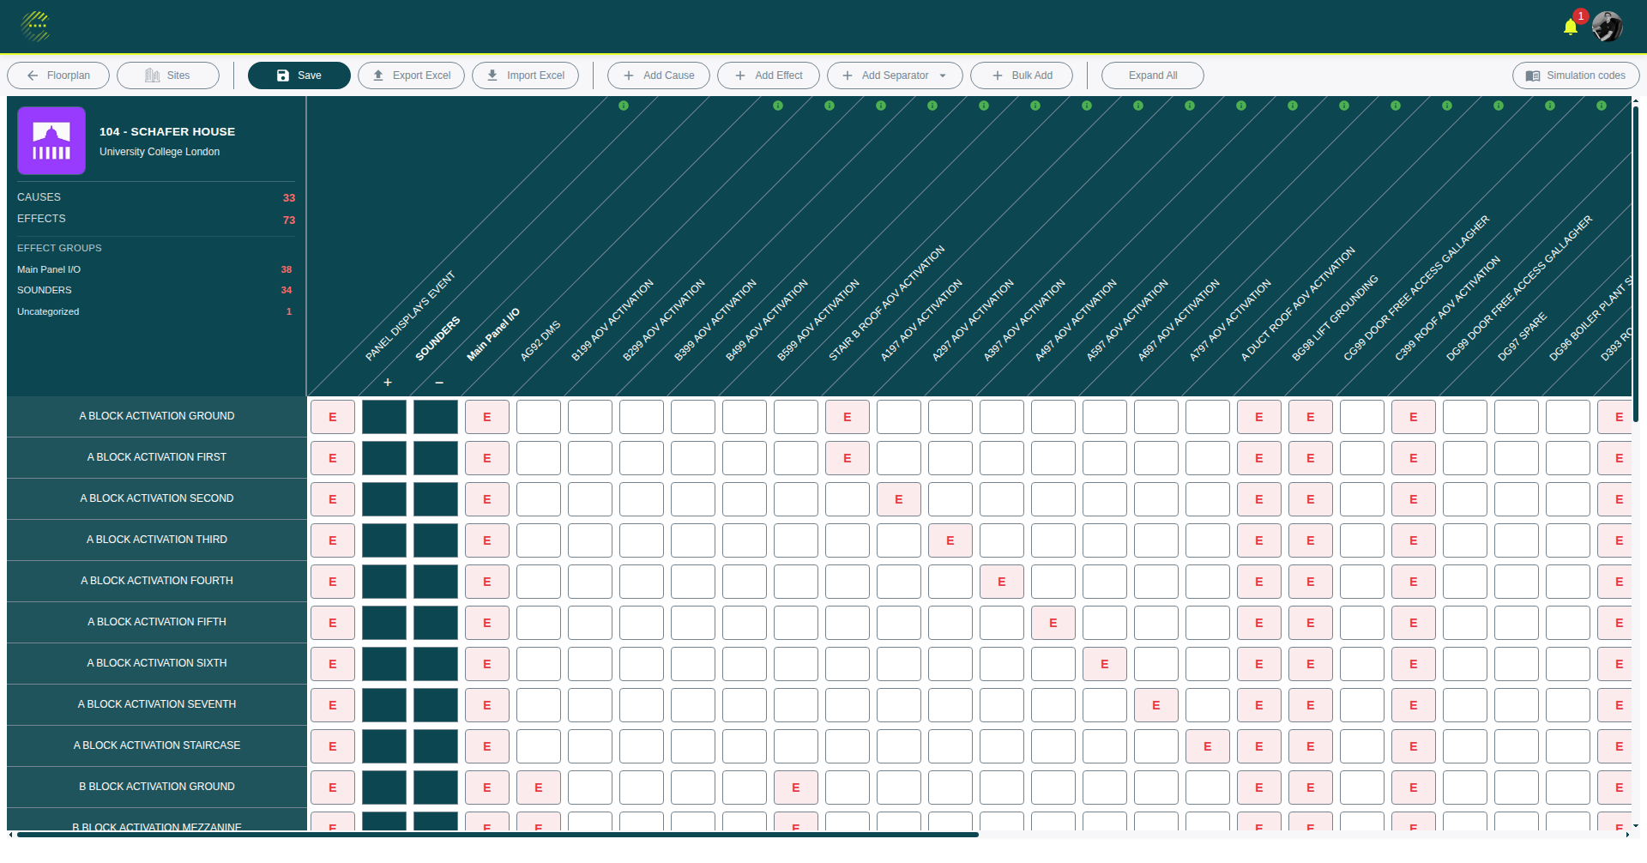Viewport: 1647px width, 863px height.
Task: Click the info icon for PANEL DISPLAYS EVENT column
Action: click(x=624, y=106)
